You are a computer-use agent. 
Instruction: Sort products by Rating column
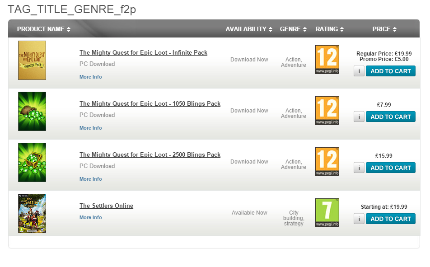tap(330, 29)
